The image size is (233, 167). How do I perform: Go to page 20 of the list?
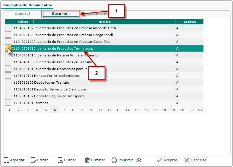[182, 110]
